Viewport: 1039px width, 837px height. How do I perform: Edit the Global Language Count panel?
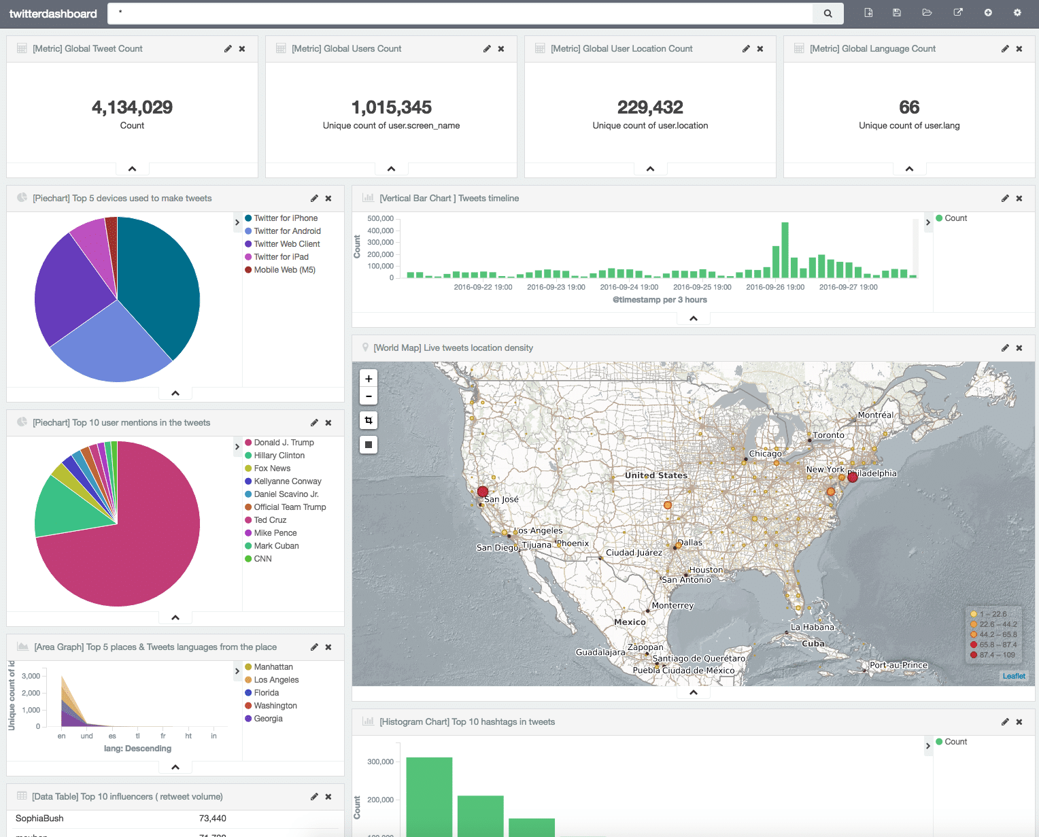[1005, 49]
